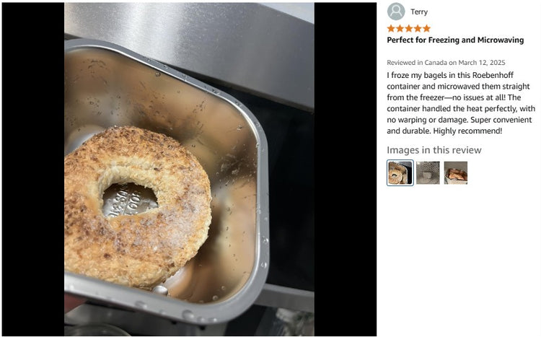Click Terry's gray profile avatar icon

point(396,12)
